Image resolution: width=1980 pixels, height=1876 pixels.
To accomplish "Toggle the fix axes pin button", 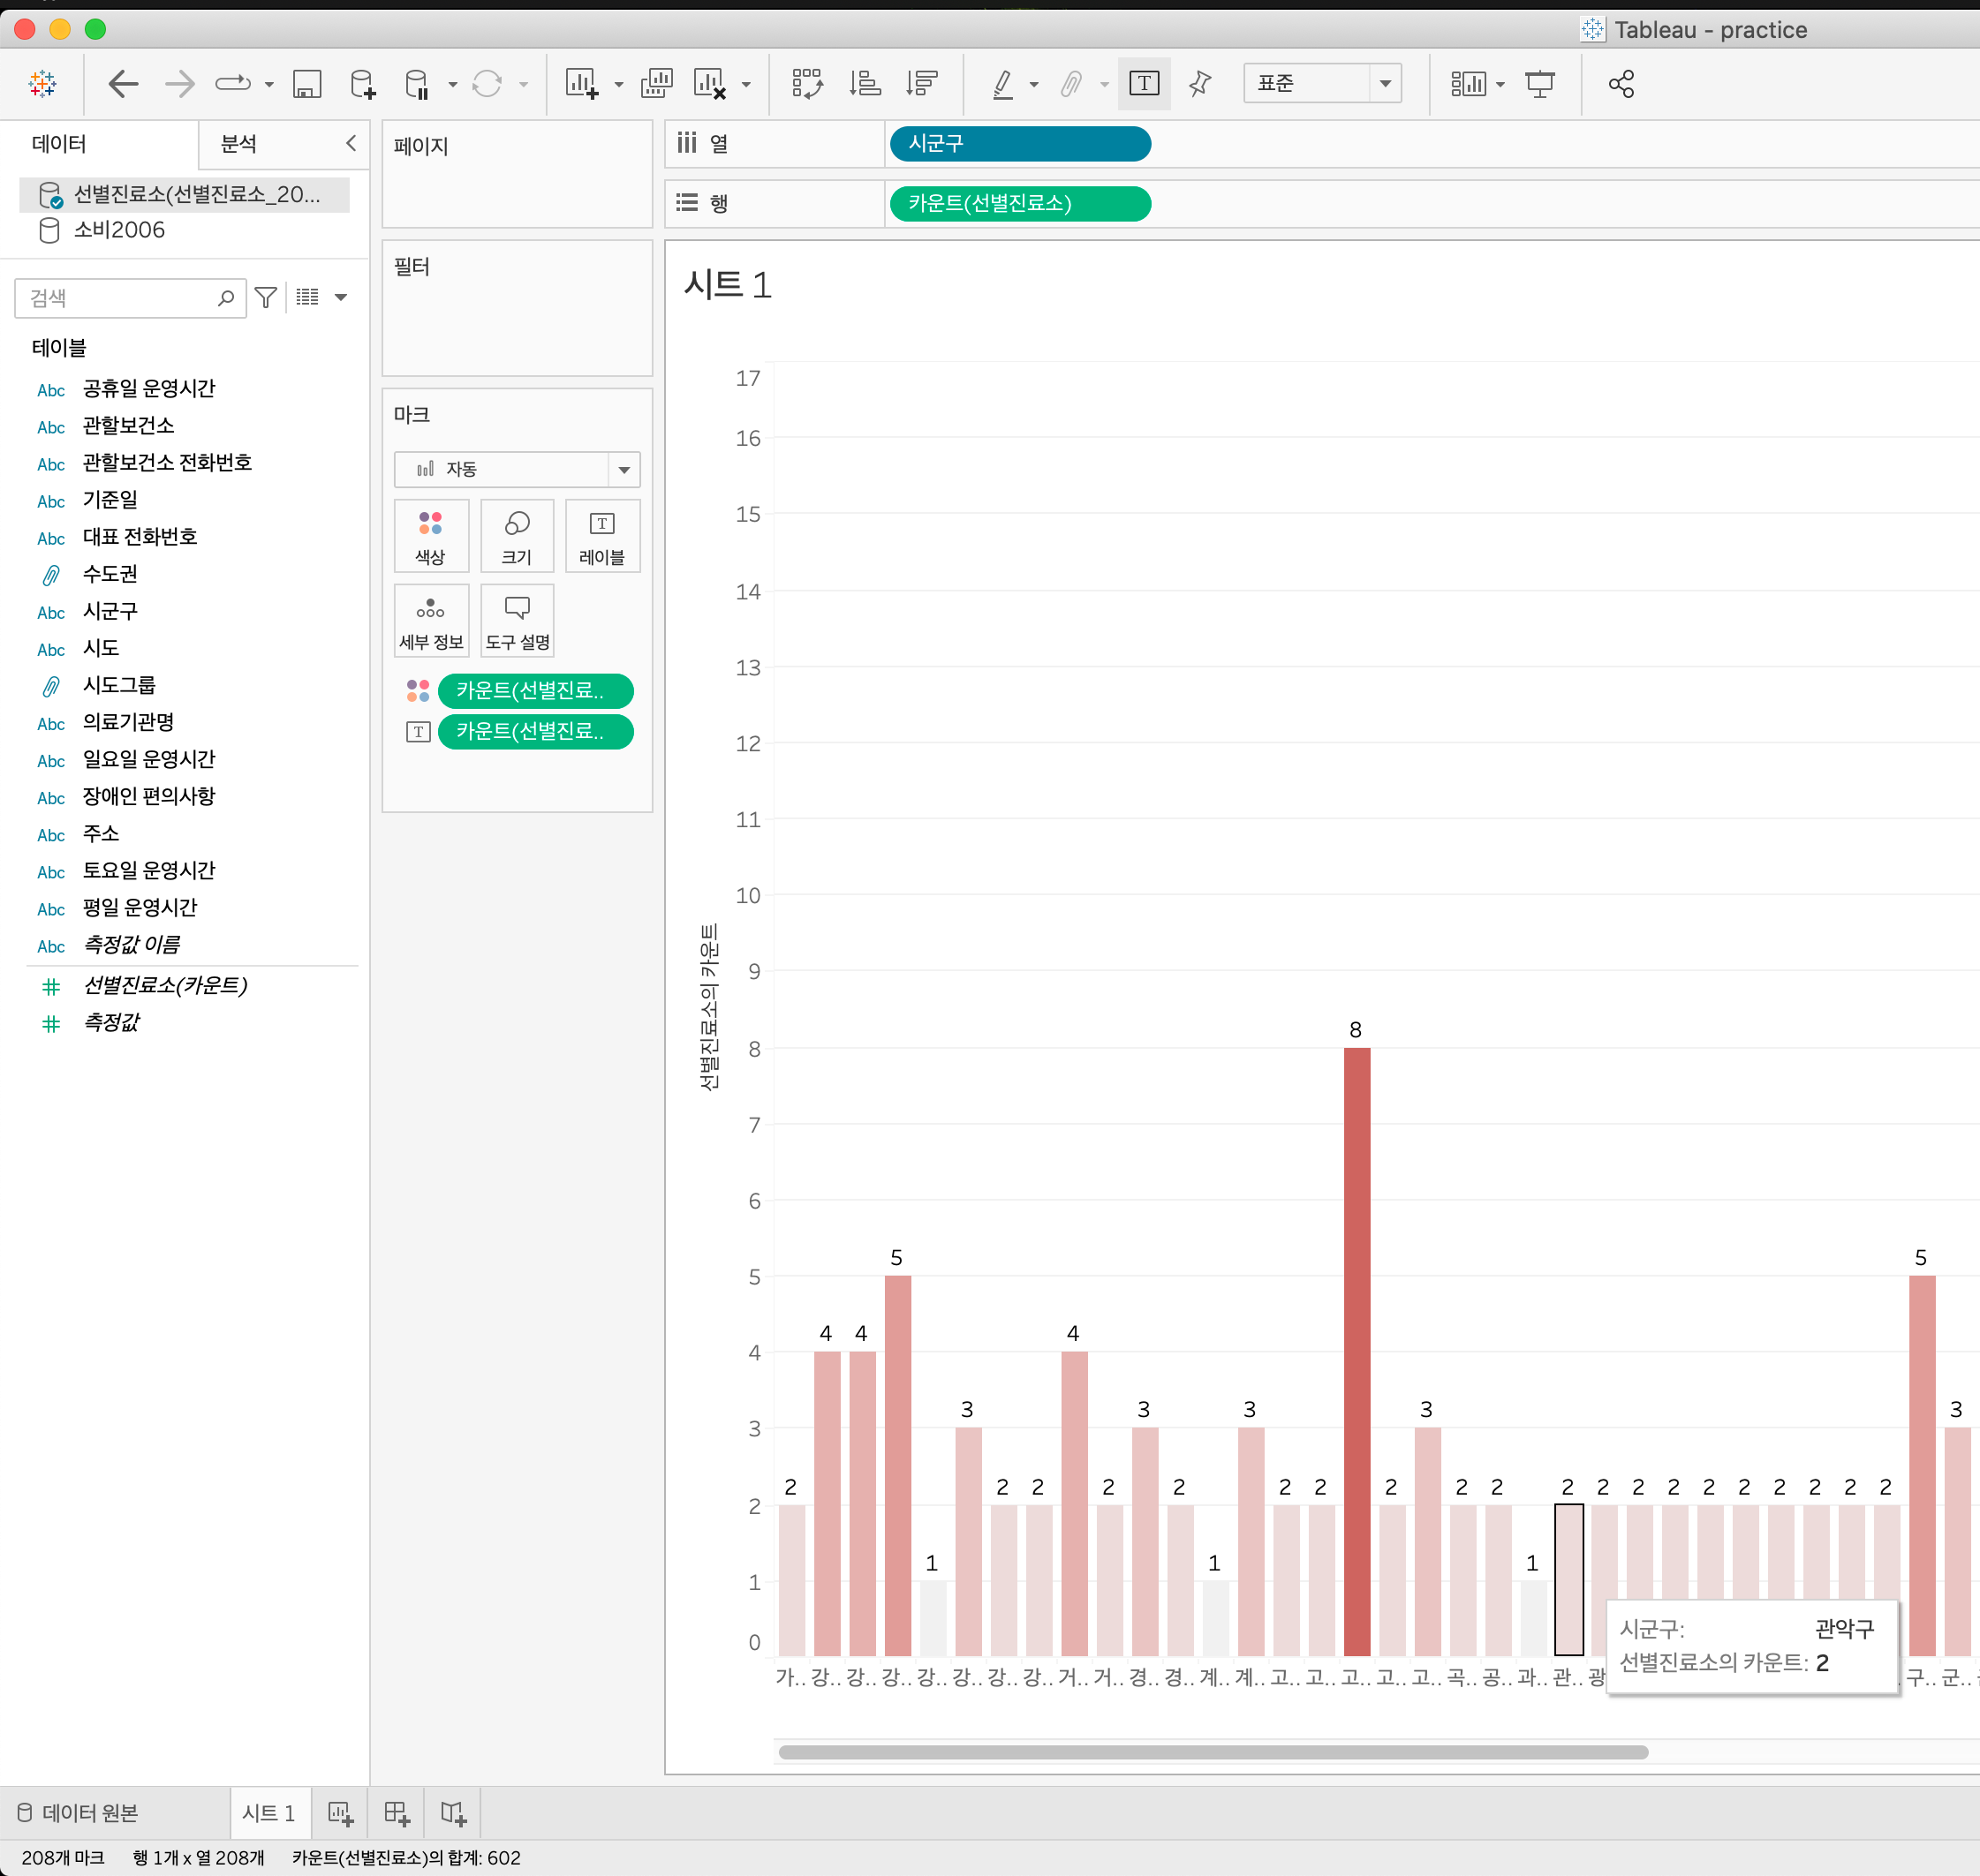I will (x=1199, y=84).
